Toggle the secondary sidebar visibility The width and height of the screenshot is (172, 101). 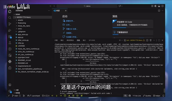pyautogui.click(x=162, y=6)
